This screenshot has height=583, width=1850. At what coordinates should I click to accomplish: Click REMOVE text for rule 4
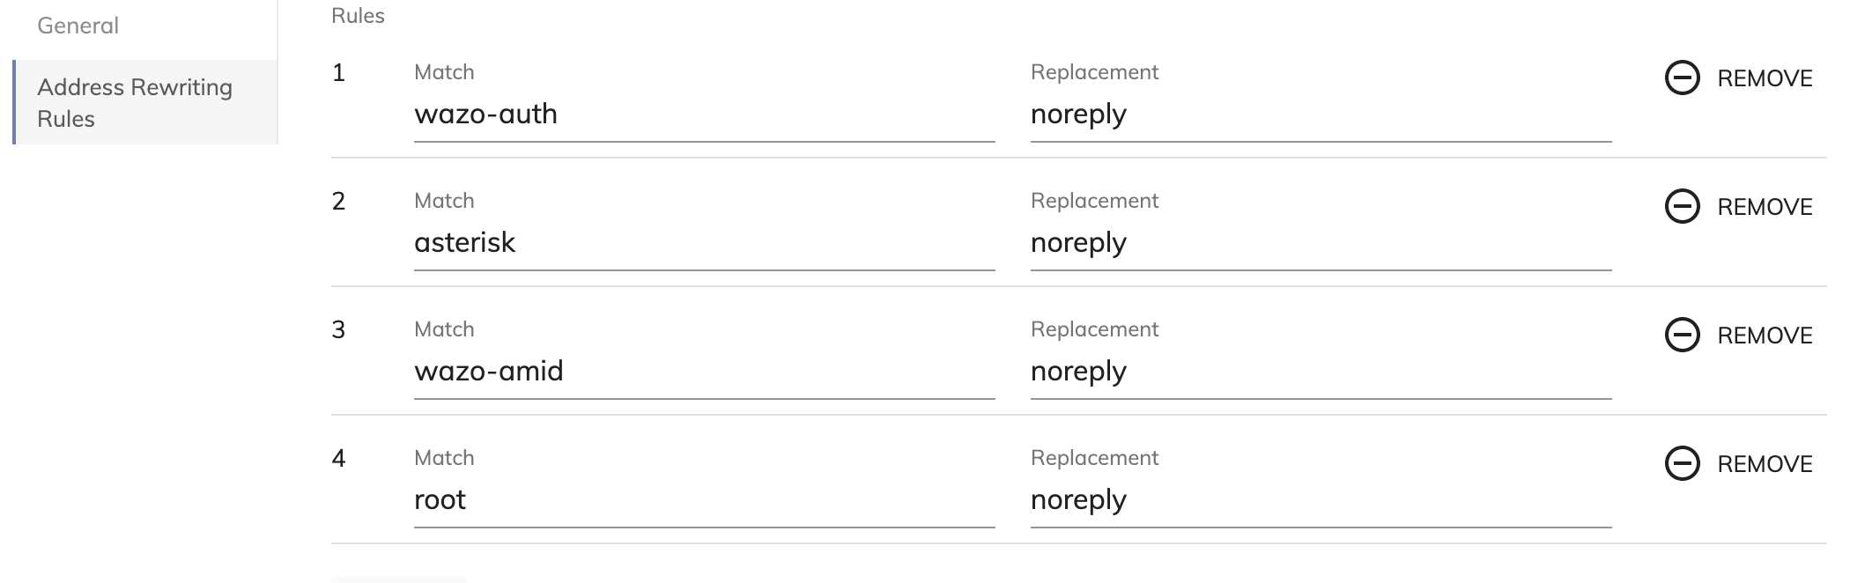coord(1765,464)
